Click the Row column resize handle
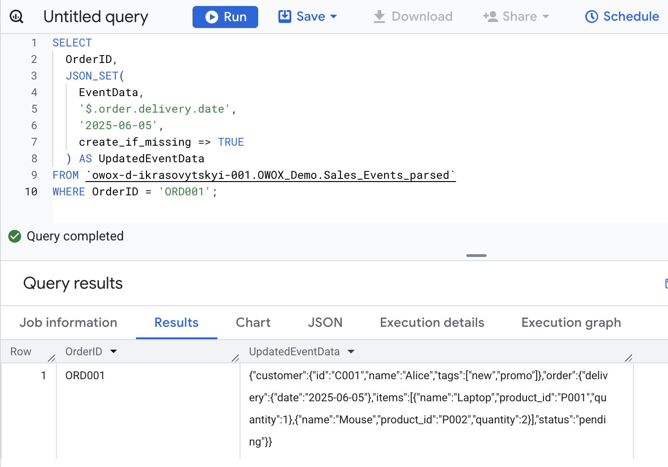The height and width of the screenshot is (467, 668). tap(51, 358)
